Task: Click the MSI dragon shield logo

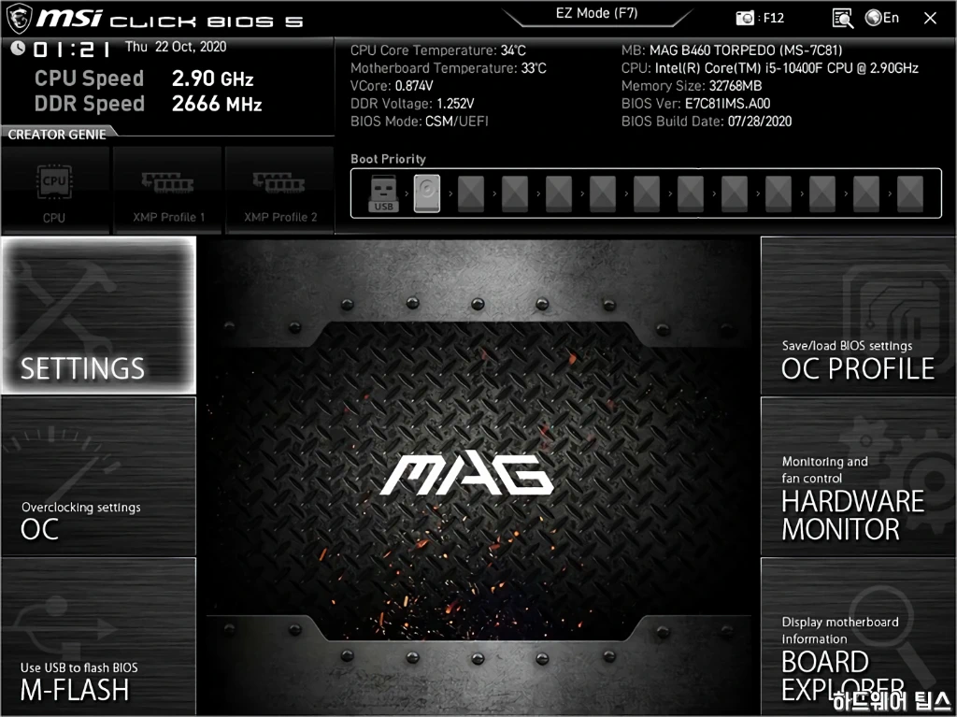Action: (x=19, y=19)
